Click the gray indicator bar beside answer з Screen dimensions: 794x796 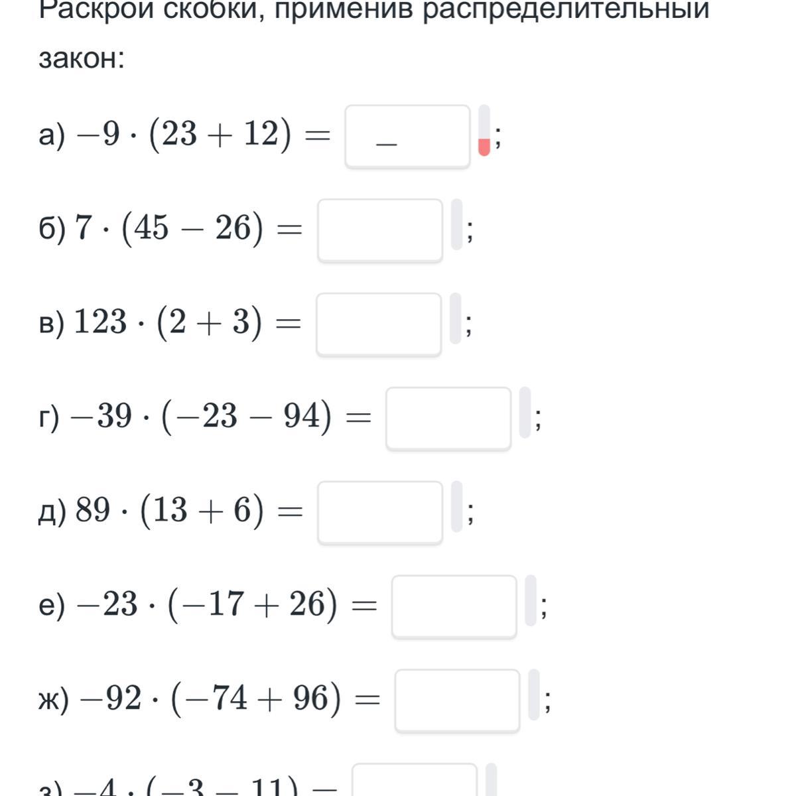click(491, 779)
